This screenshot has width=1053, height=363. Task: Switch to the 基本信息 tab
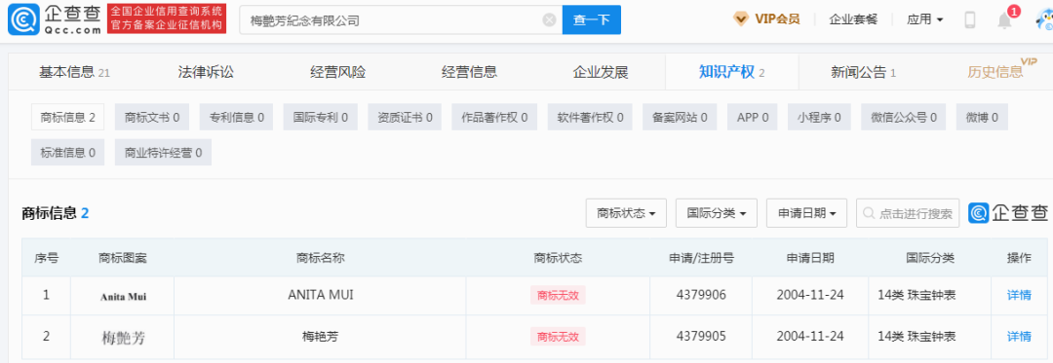74,72
